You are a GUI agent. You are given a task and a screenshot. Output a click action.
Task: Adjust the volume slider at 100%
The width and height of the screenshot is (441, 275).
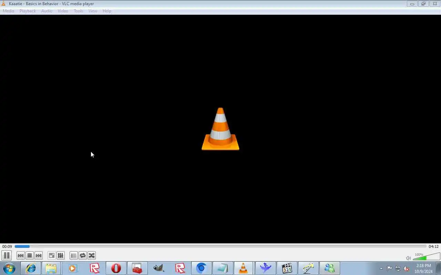click(426, 257)
